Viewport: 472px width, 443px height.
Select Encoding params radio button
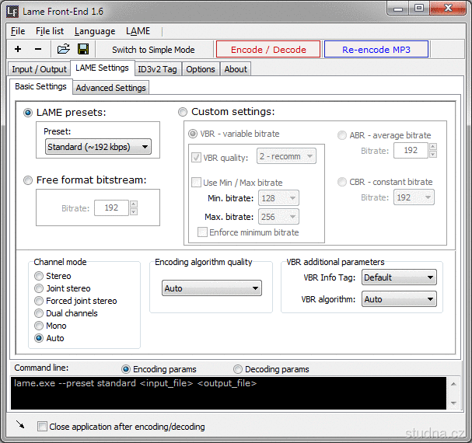(x=126, y=369)
